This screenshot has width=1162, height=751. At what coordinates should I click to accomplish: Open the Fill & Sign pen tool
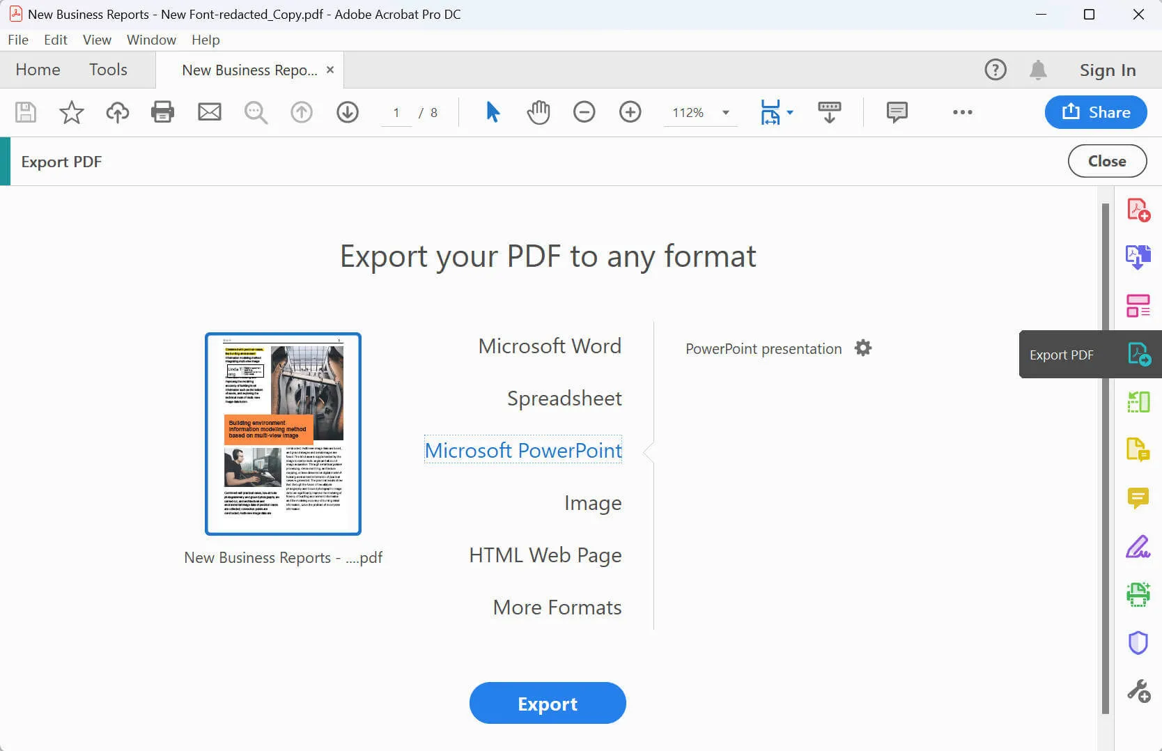1138,547
